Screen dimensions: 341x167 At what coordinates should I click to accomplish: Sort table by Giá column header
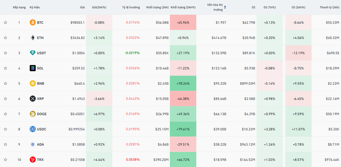pos(82,7)
